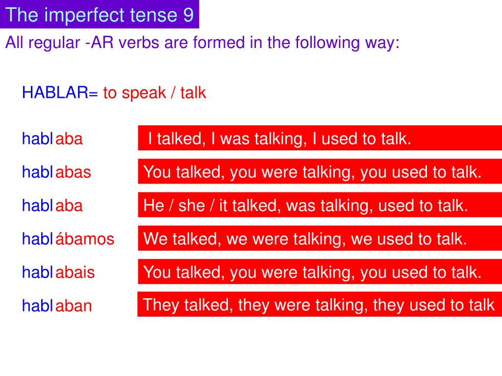This screenshot has height=376, width=502.
Task: Click the red 'aban' verb ending
Action: pyautogui.click(x=74, y=305)
